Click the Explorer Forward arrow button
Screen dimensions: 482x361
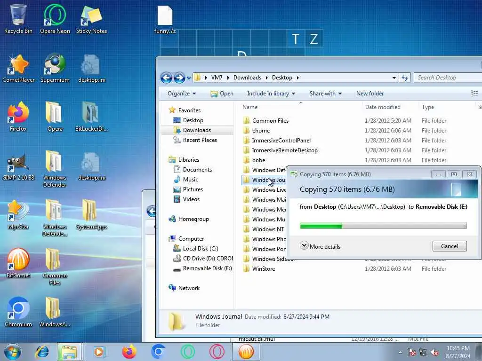click(179, 78)
